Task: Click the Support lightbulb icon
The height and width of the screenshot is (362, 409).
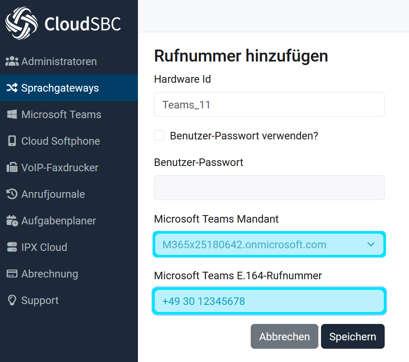Action: 12,300
